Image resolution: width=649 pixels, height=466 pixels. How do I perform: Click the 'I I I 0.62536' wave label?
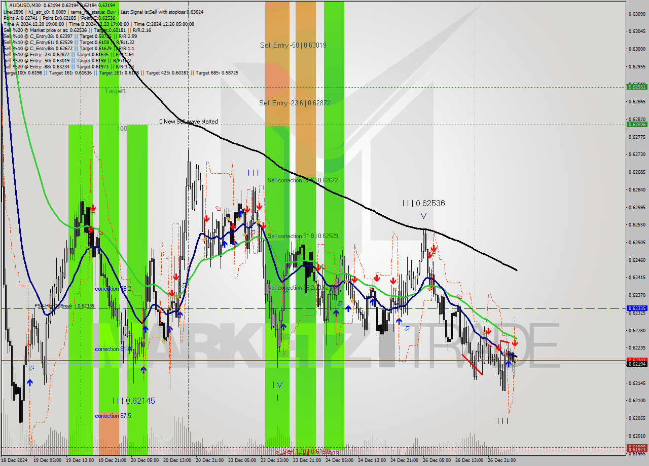(x=423, y=203)
